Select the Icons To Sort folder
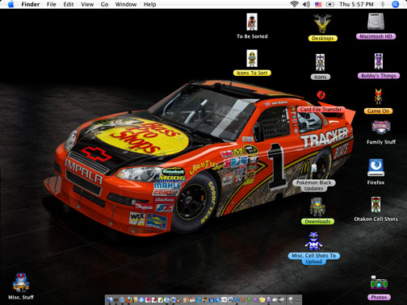This screenshot has width=407, height=305. [x=252, y=58]
